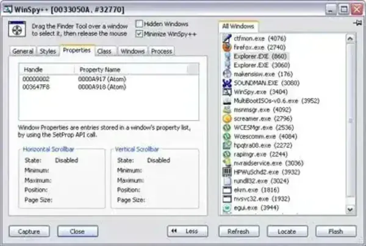Screen dimensions: 366x246
Task: Sort by the Handle column header
Action: pyautogui.click(x=47, y=69)
